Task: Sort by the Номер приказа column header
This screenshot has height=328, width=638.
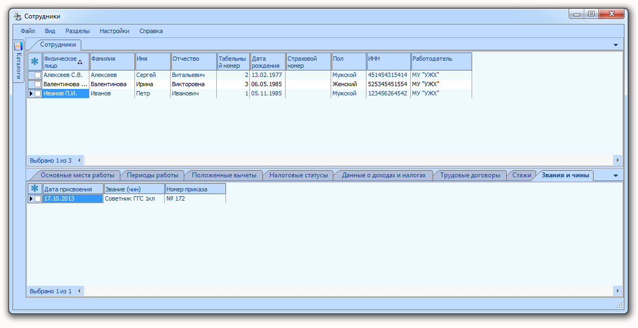Action: click(195, 189)
